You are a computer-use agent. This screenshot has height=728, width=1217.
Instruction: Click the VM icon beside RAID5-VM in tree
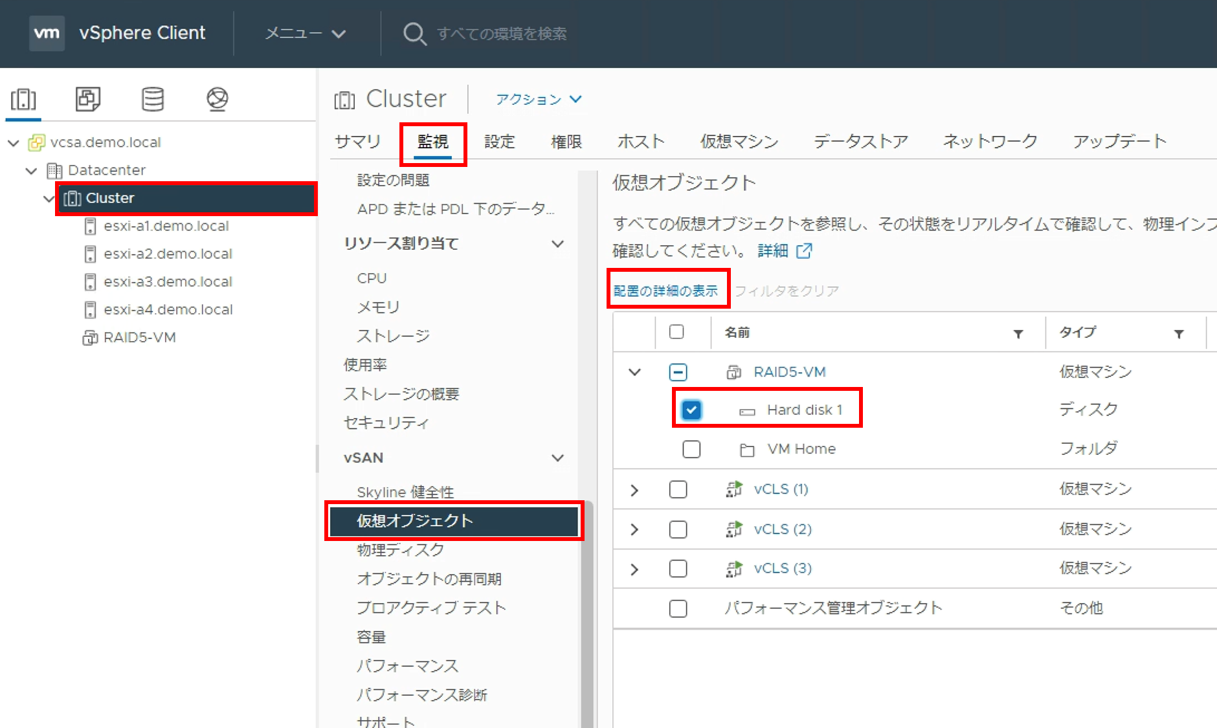(x=90, y=338)
